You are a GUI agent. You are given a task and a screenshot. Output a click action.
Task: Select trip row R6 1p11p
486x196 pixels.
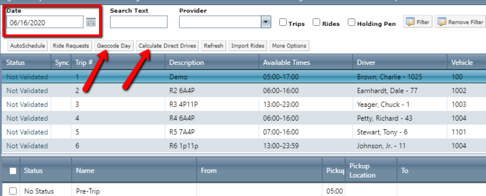pos(244,145)
